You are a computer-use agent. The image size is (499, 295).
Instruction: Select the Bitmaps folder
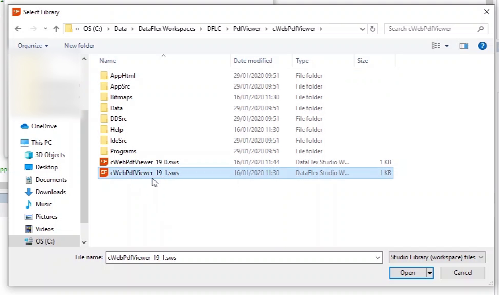121,97
